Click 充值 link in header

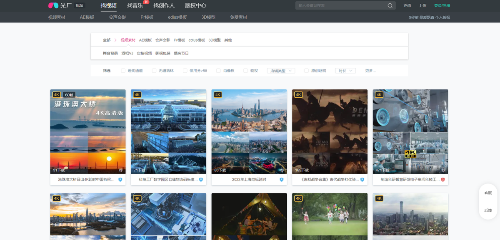407,5
